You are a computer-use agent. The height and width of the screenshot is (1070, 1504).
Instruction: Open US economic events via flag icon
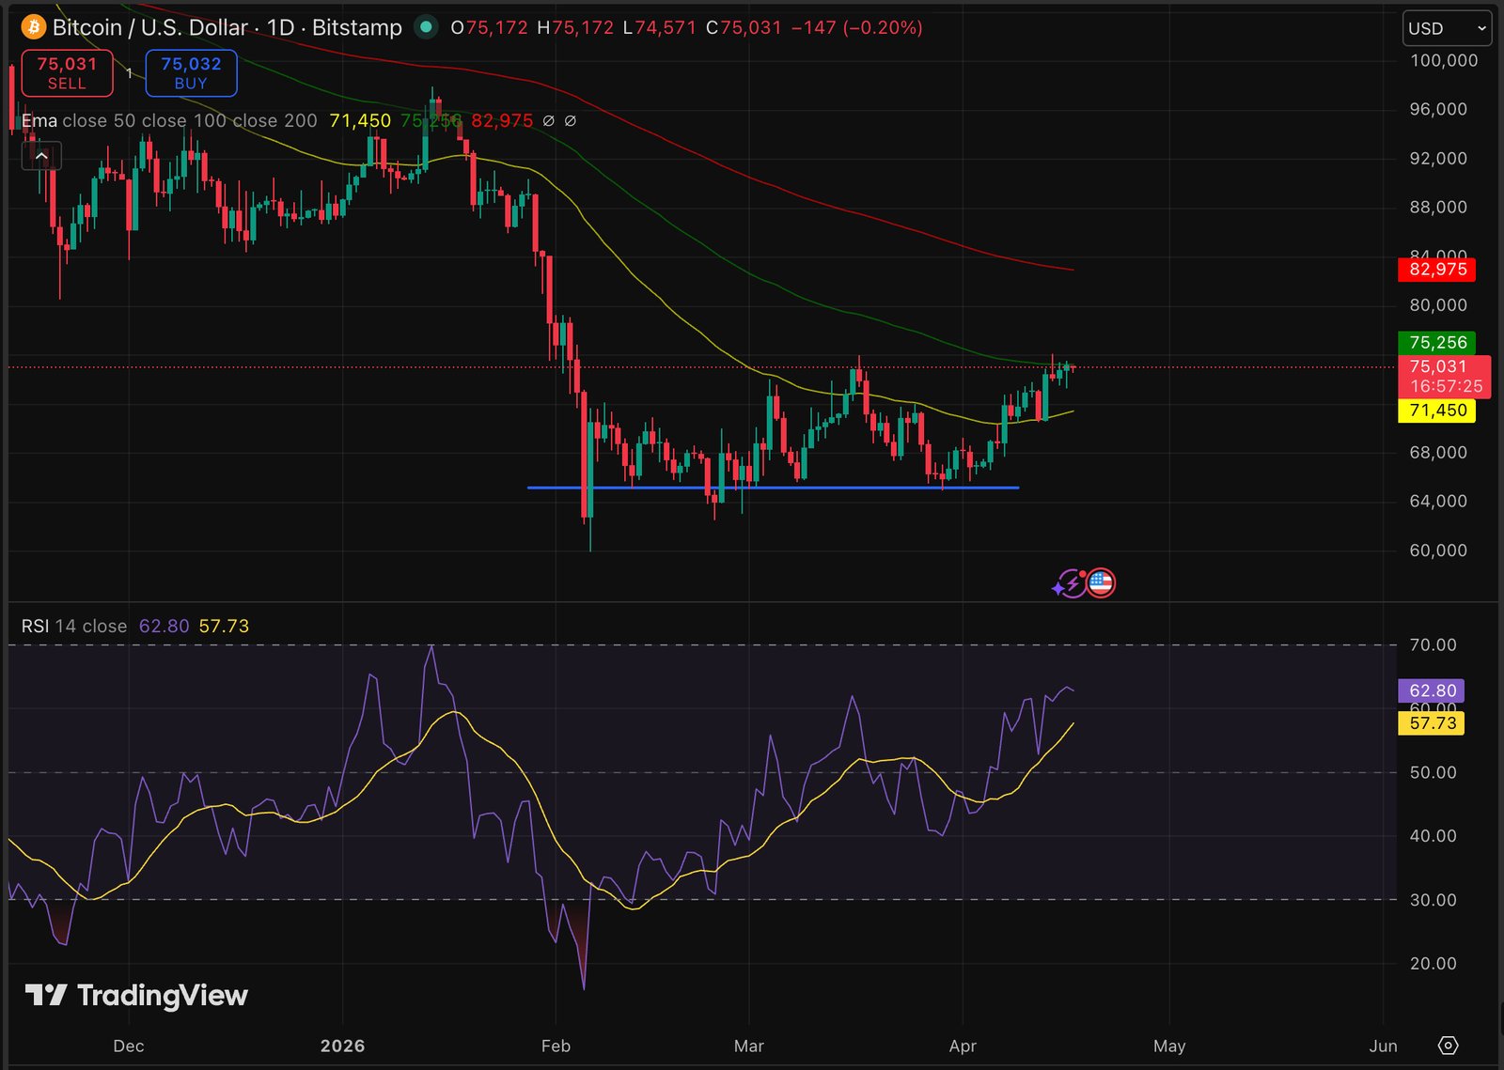[x=1100, y=583]
